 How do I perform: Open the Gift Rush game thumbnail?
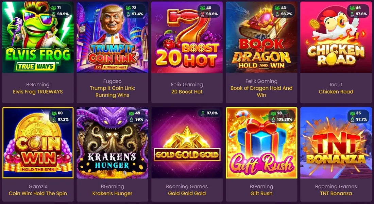point(261,143)
